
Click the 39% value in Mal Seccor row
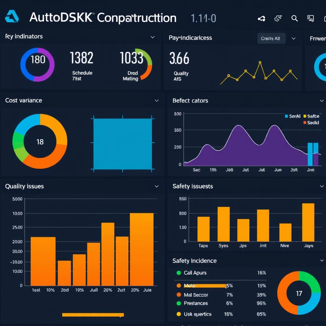point(261,295)
